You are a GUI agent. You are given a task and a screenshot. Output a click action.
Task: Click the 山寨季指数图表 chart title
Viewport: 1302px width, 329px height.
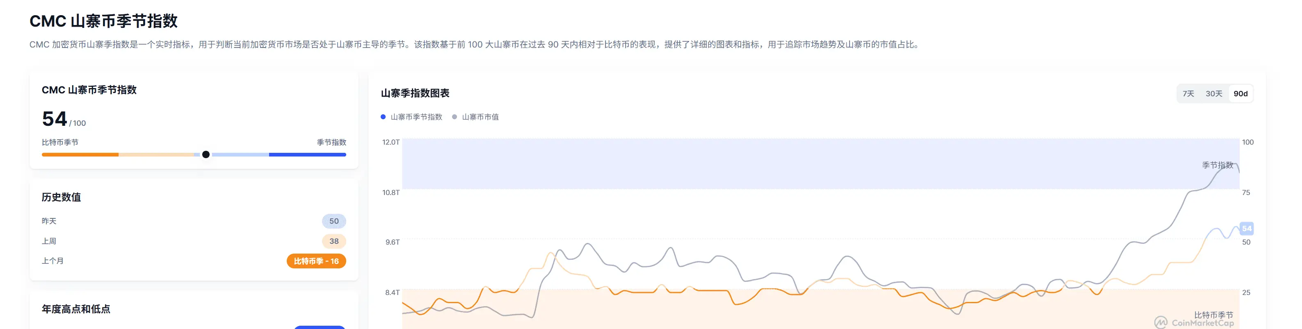[415, 93]
